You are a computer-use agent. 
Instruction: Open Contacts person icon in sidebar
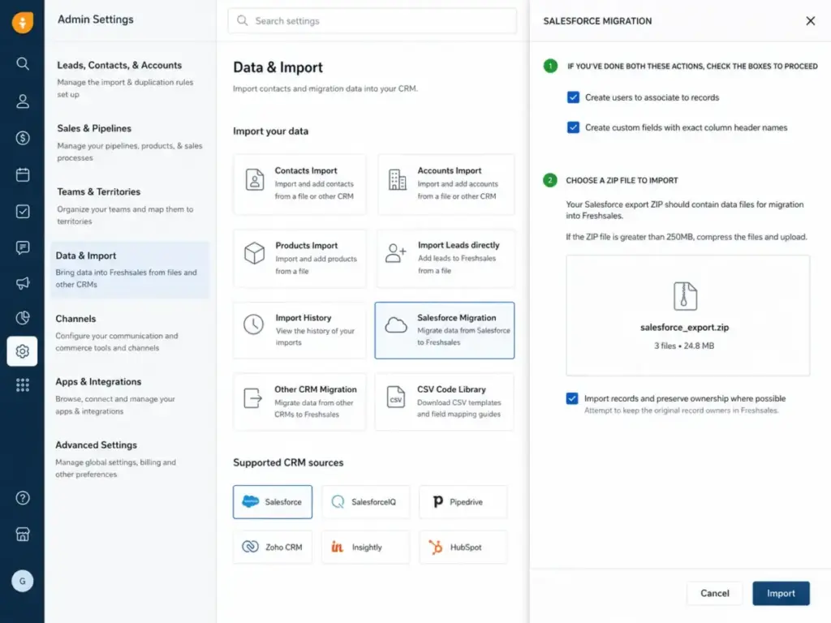tap(22, 101)
